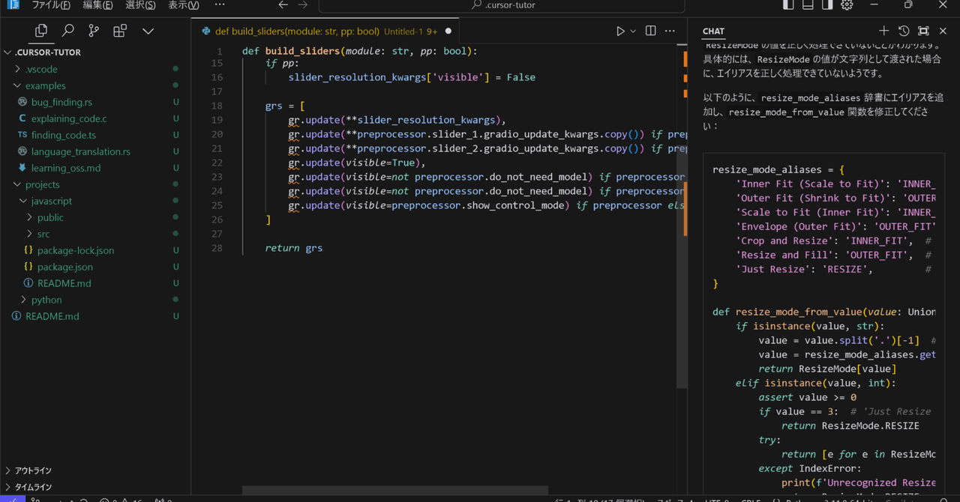Collapse the projects folder

coord(42,184)
